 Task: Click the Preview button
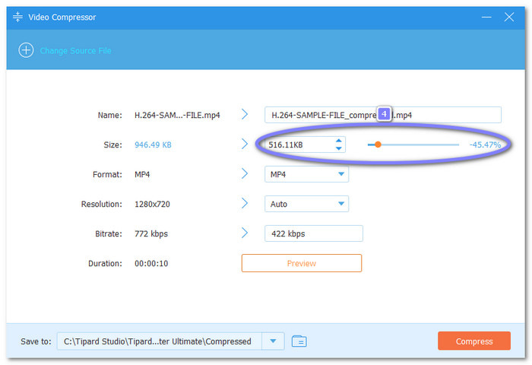point(301,263)
